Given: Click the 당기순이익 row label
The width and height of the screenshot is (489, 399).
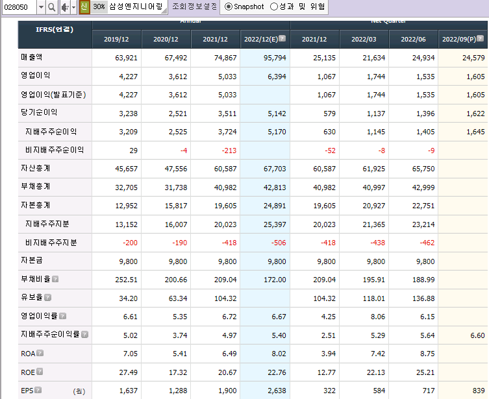Looking at the screenshot, I should point(39,113).
